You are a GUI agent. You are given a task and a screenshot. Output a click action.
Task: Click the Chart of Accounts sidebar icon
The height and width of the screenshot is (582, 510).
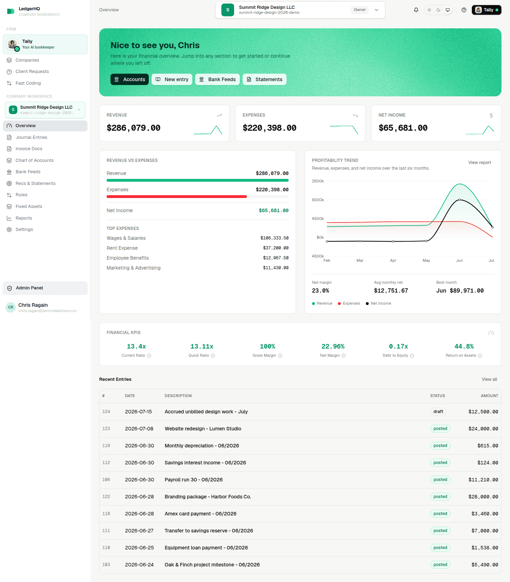pyautogui.click(x=9, y=160)
